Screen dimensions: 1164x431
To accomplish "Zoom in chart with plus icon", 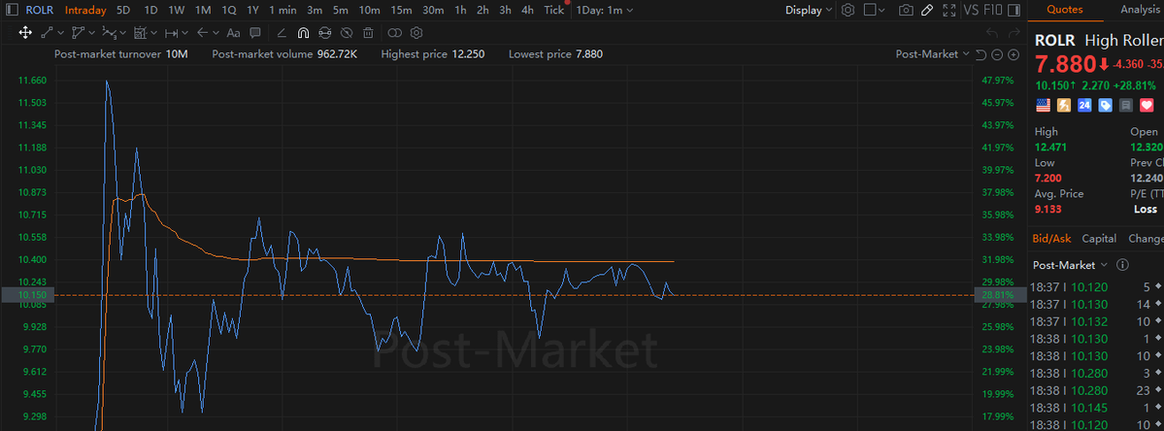I will 1014,54.
